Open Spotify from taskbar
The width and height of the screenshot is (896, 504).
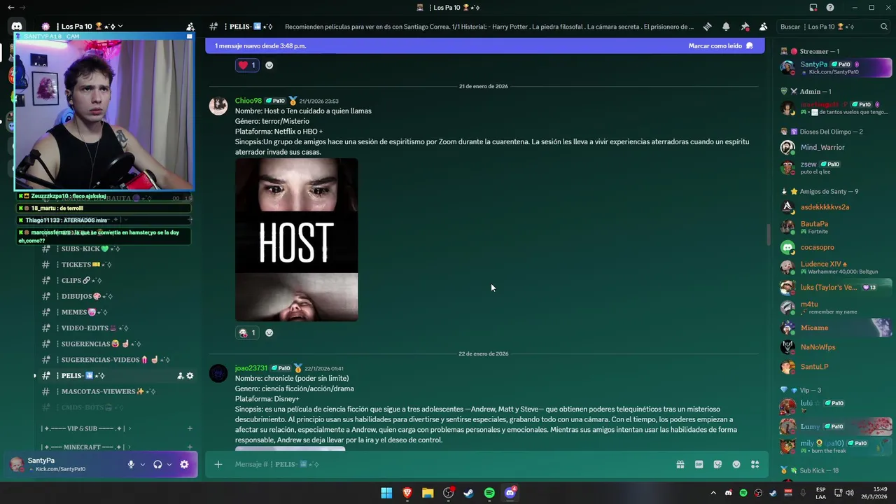tap(489, 493)
